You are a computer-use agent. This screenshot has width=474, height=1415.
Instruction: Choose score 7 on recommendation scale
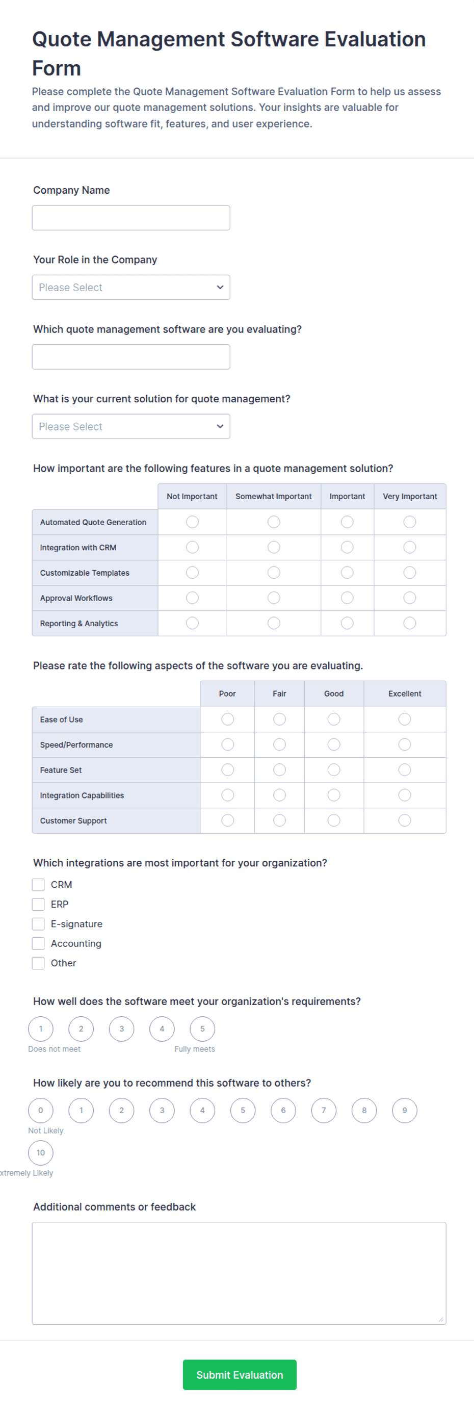coord(324,1110)
